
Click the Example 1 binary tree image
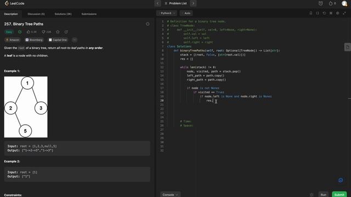pos(26,107)
